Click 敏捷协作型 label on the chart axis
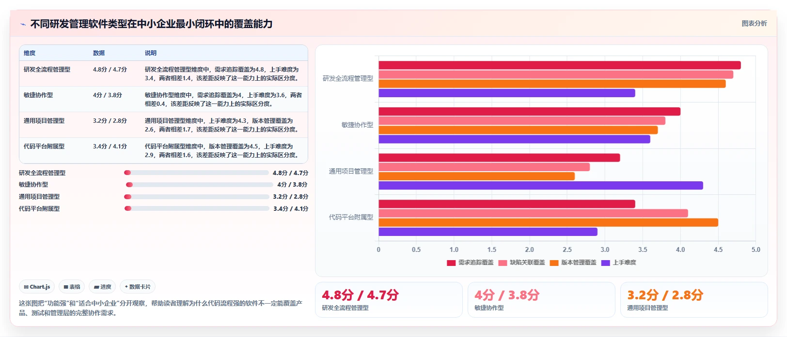 click(x=357, y=125)
